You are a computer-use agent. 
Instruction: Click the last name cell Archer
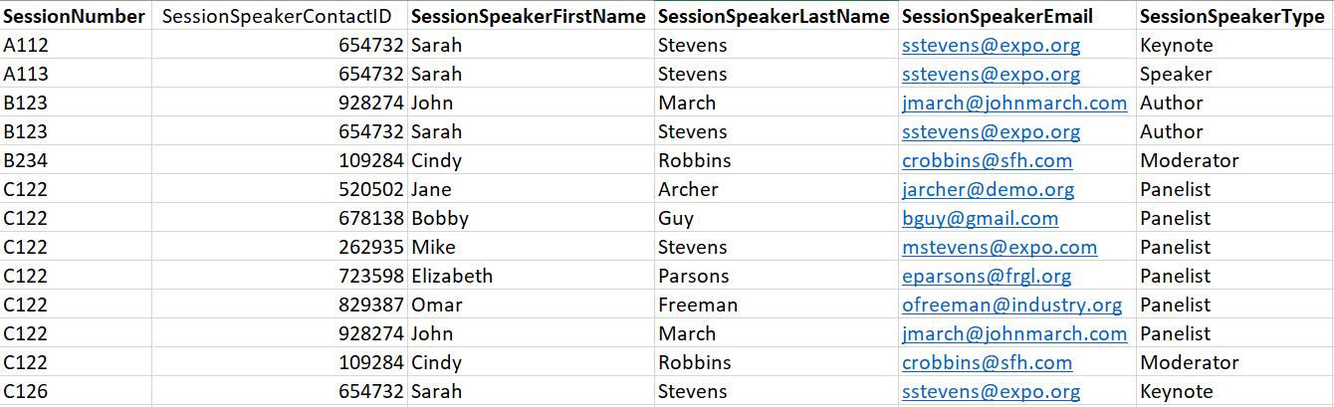776,190
